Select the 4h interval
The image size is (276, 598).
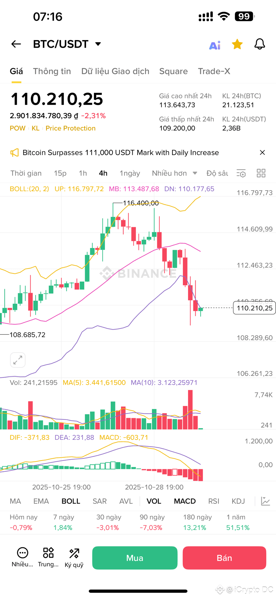click(103, 173)
